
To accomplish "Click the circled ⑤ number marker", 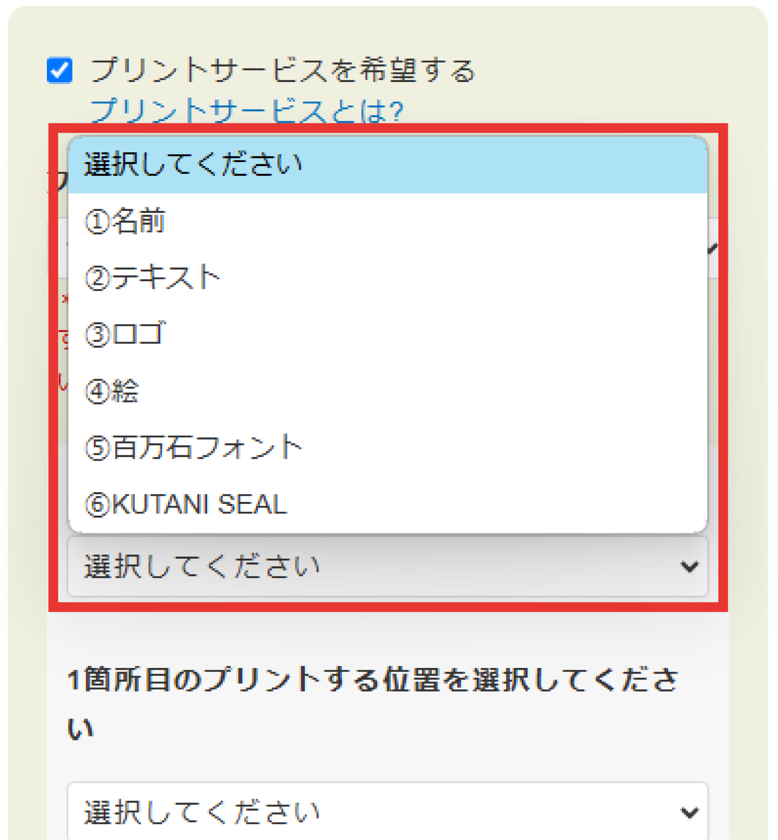I will click(97, 449).
